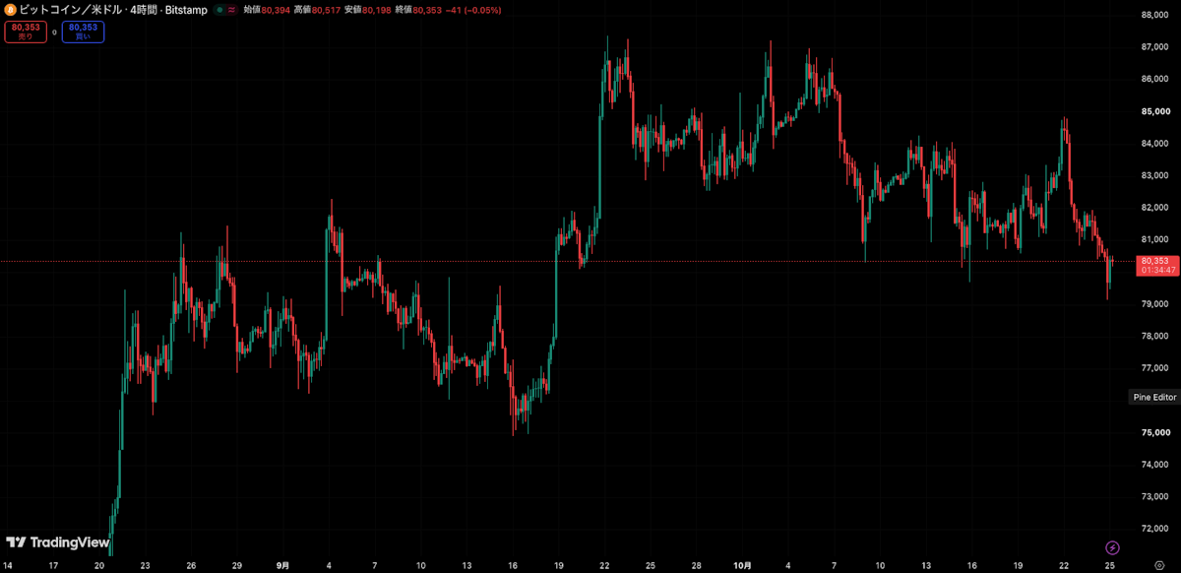This screenshot has width=1181, height=573.
Task: Click the 高値 80,517 high value
Action: (317, 10)
